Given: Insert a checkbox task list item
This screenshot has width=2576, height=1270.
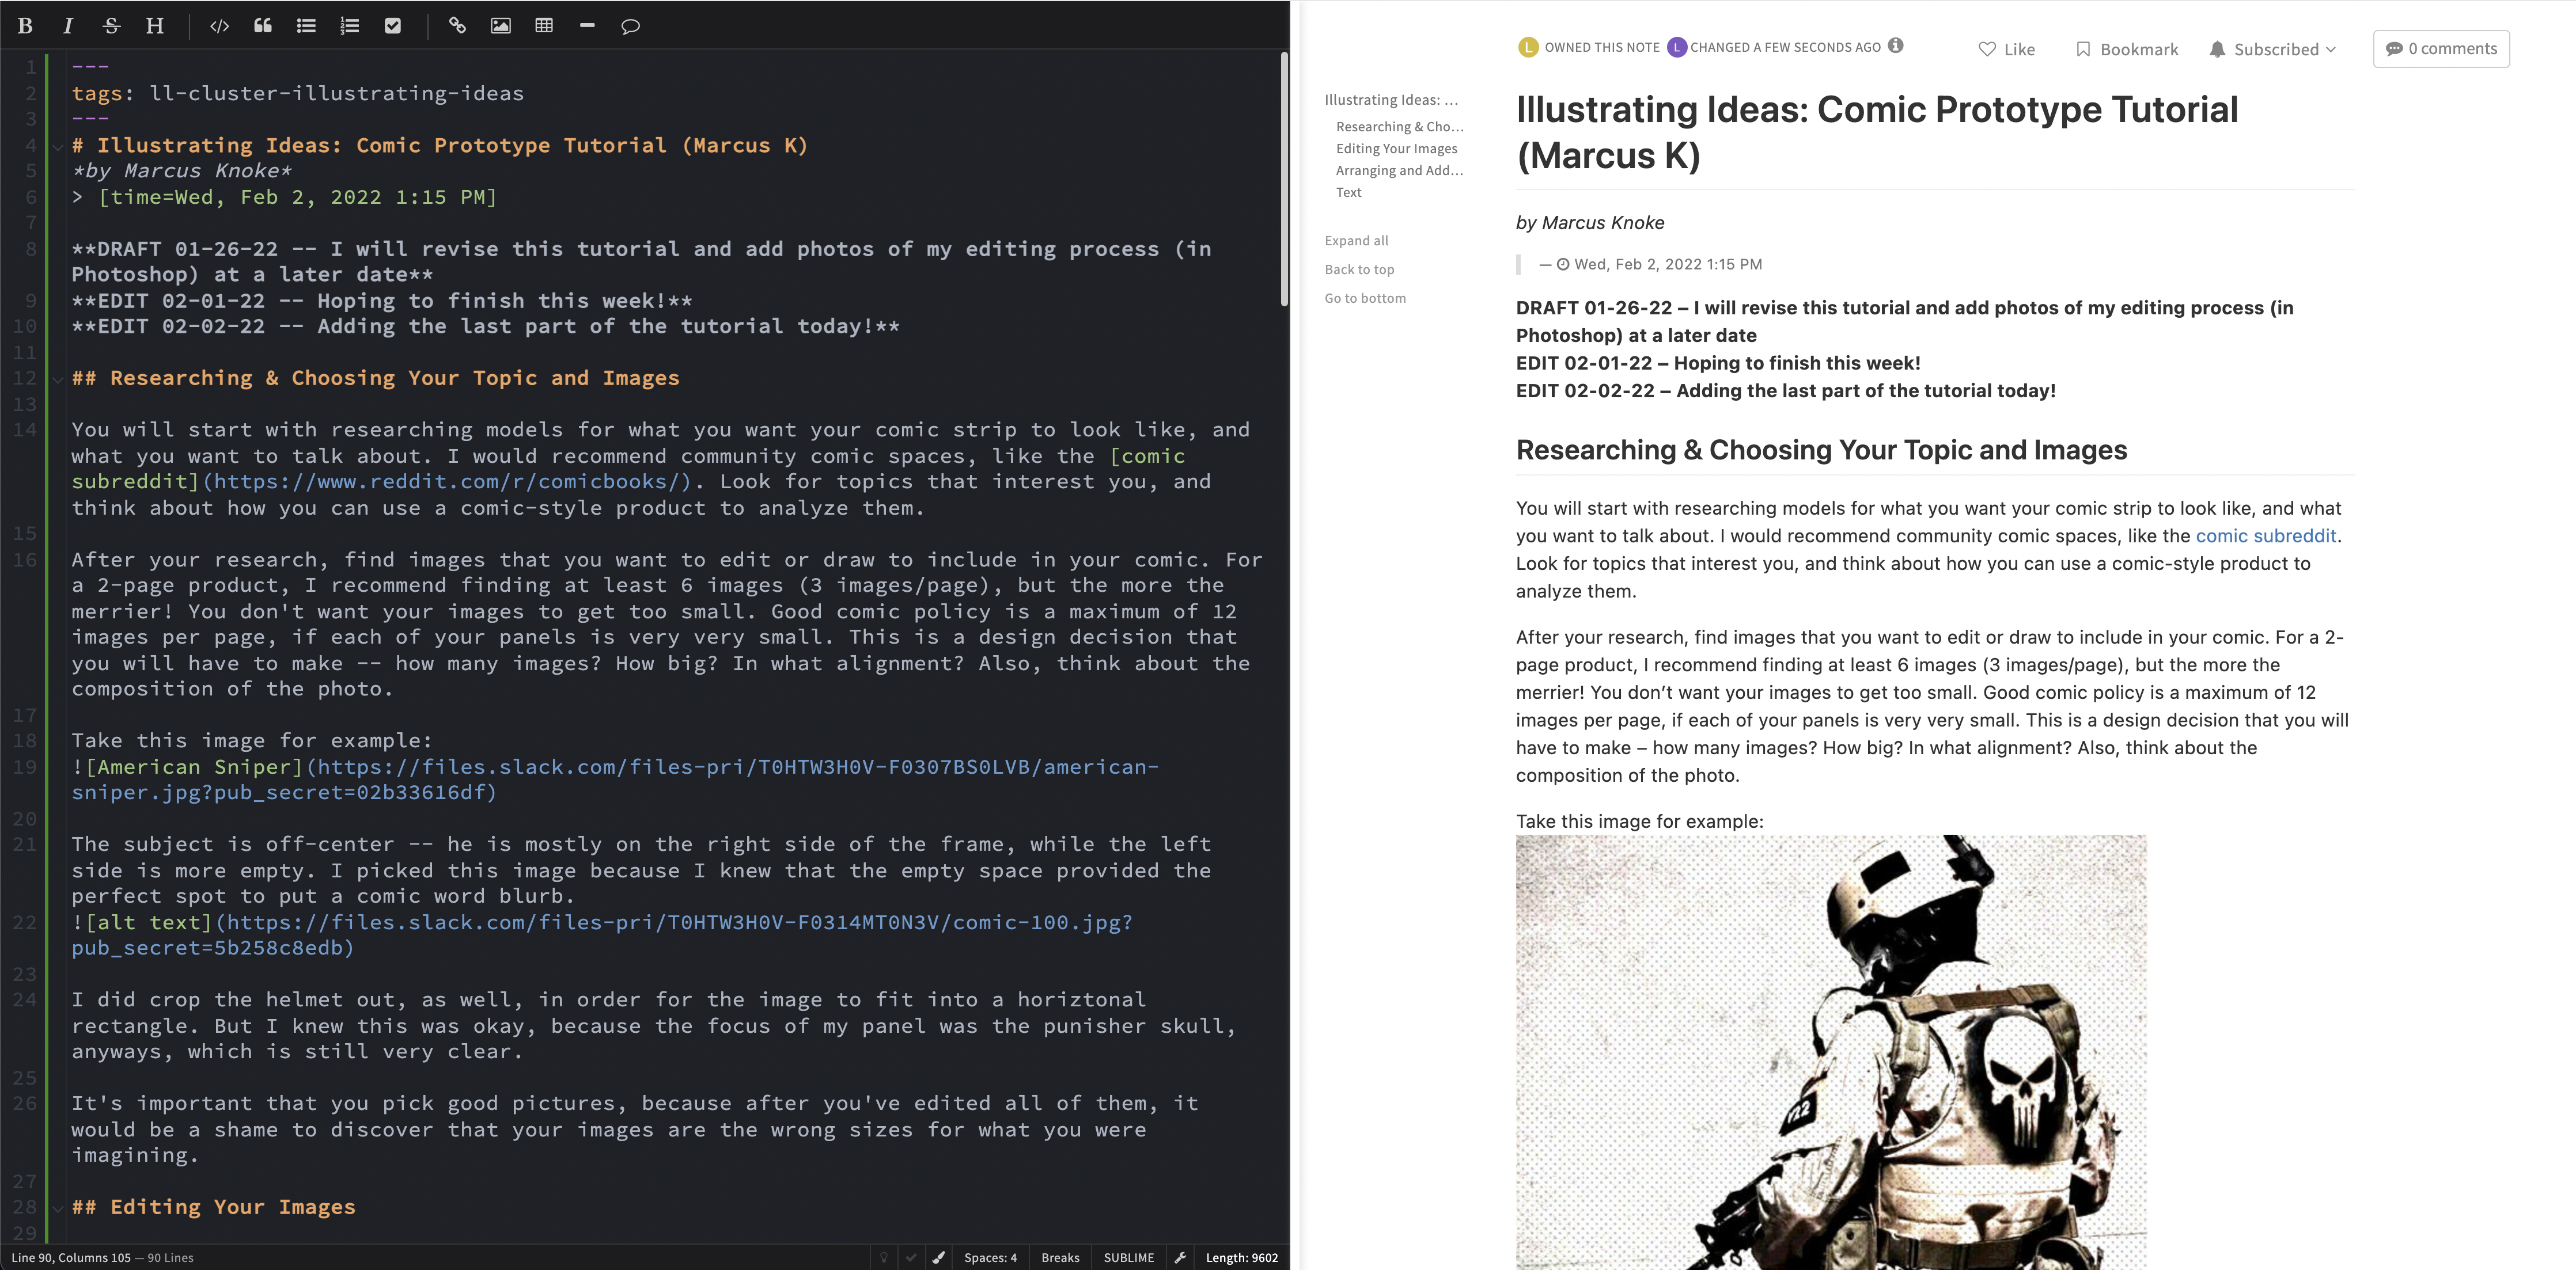Looking at the screenshot, I should coord(393,26).
